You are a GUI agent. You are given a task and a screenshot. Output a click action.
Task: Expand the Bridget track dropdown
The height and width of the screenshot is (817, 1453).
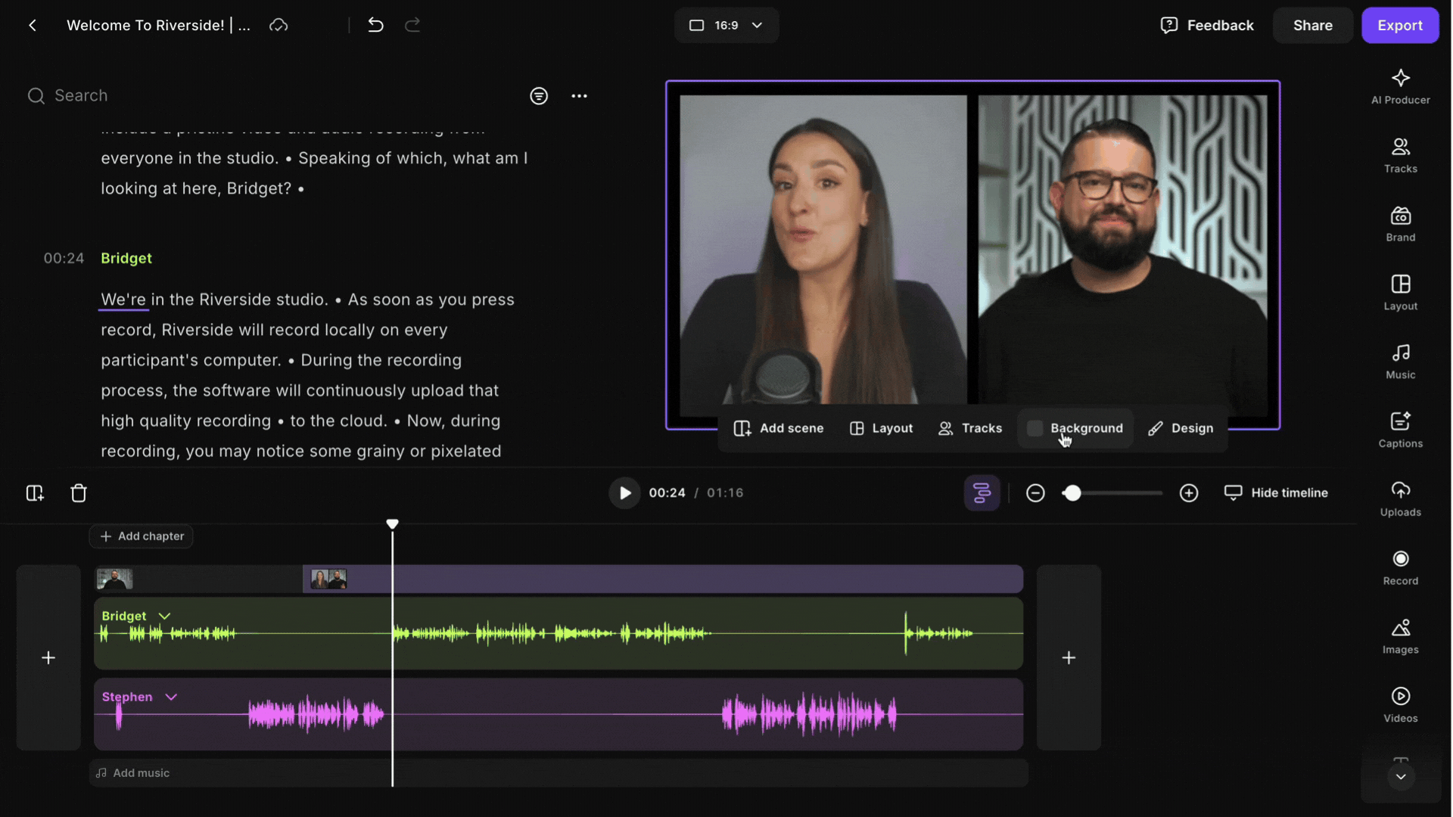(x=164, y=616)
